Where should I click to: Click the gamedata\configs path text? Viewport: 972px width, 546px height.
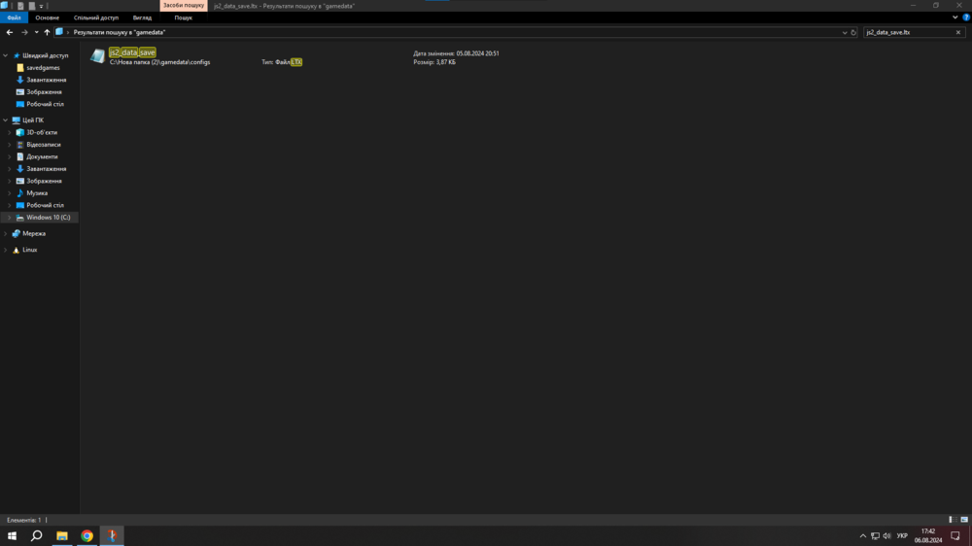tap(160, 62)
